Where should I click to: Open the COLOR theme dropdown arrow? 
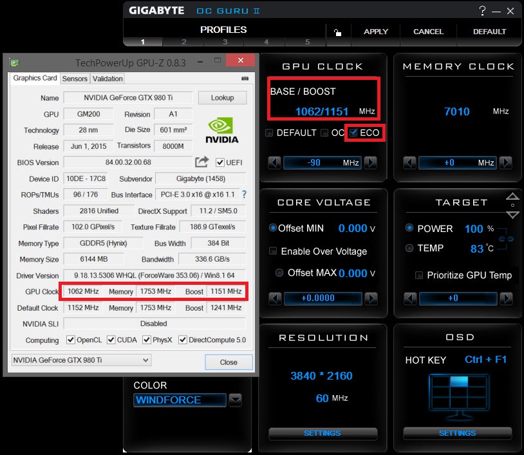point(235,400)
